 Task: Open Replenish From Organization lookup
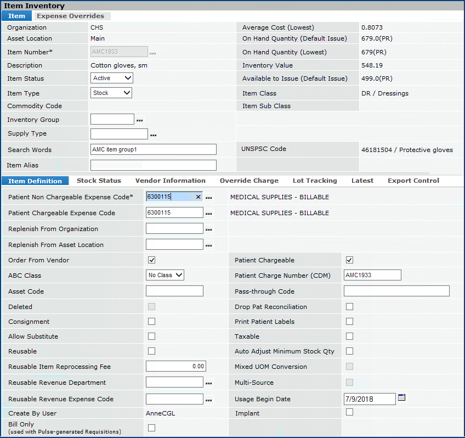(x=208, y=229)
